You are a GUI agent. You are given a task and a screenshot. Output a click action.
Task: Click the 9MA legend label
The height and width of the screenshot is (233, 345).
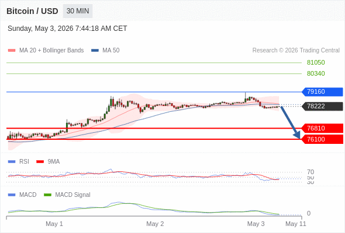[54, 162]
